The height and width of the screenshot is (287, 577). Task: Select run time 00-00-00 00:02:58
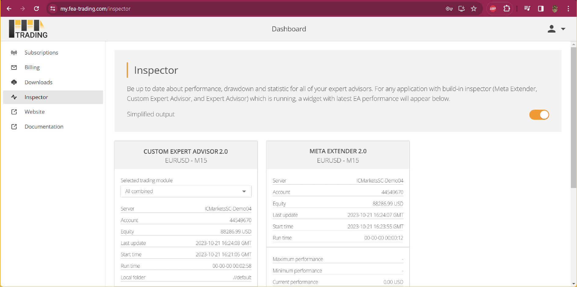click(x=232, y=266)
